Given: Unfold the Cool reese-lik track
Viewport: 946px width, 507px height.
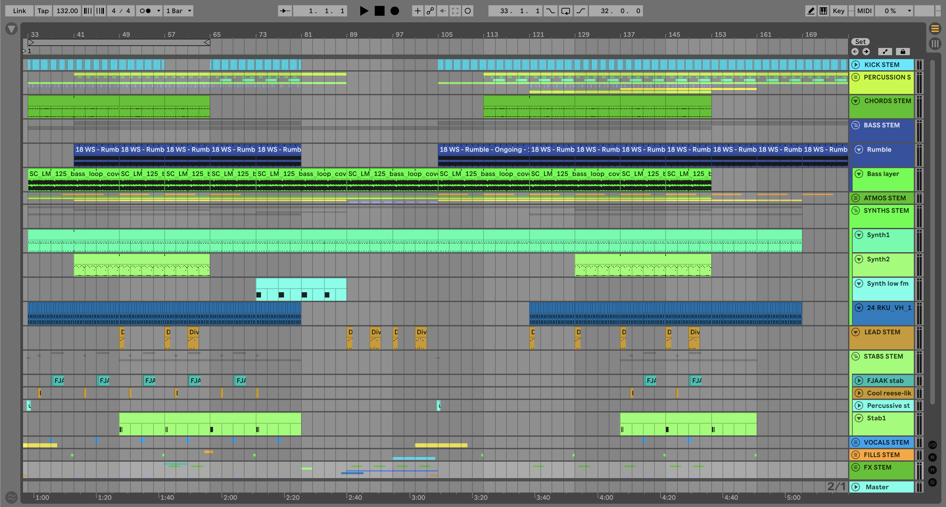Looking at the screenshot, I should tap(859, 393).
